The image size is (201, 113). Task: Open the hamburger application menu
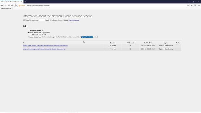(x=199, y=6)
